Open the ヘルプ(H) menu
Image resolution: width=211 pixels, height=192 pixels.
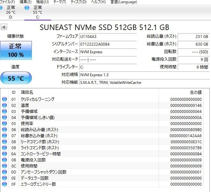(x=98, y=2)
